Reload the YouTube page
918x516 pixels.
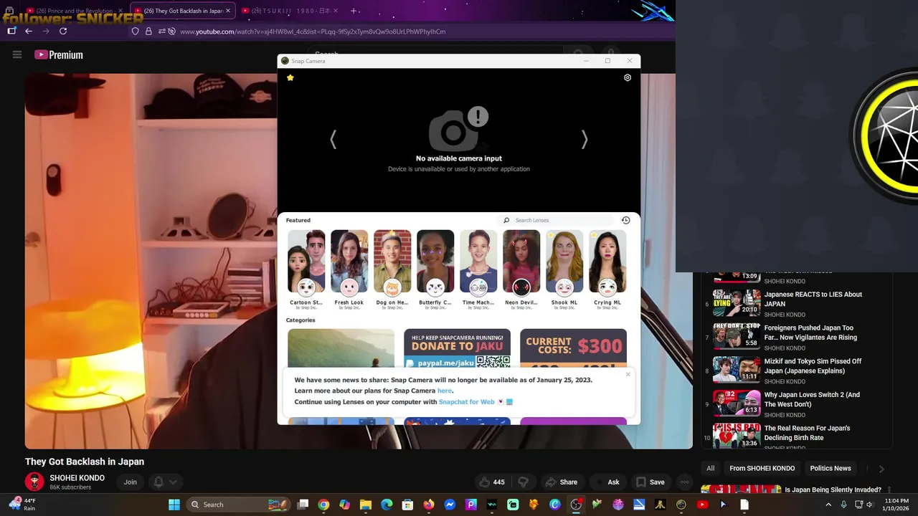point(63,32)
